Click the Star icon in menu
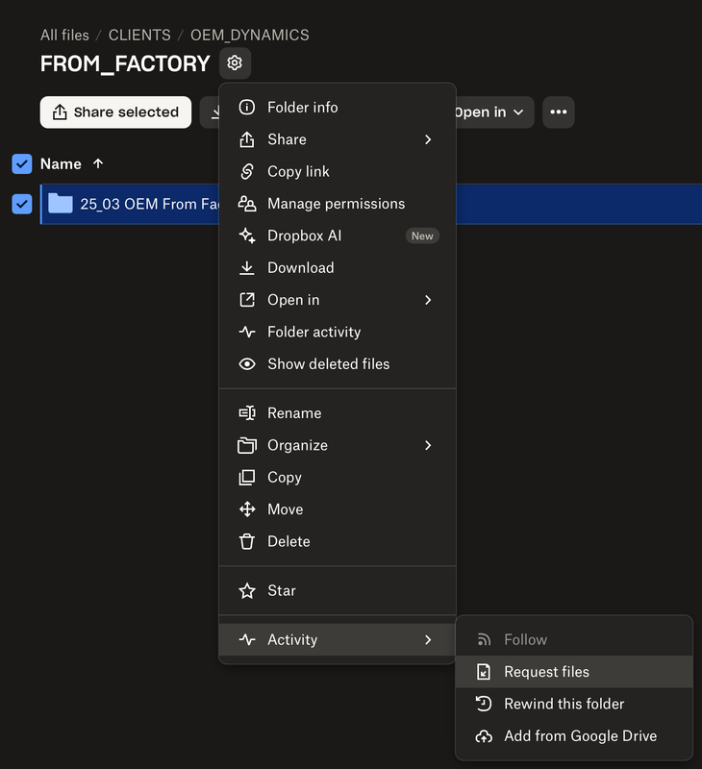This screenshot has height=769, width=702. (247, 590)
